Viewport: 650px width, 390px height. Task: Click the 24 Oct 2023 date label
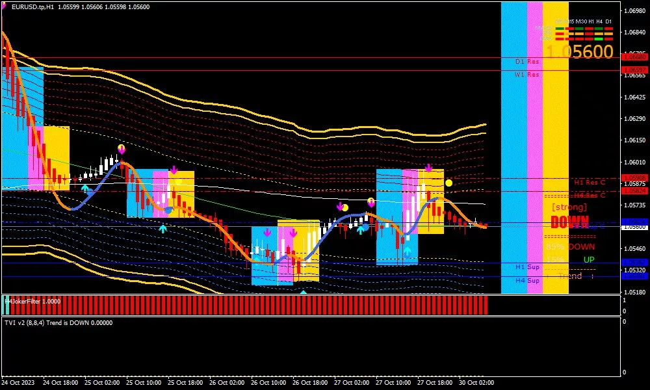[18, 383]
